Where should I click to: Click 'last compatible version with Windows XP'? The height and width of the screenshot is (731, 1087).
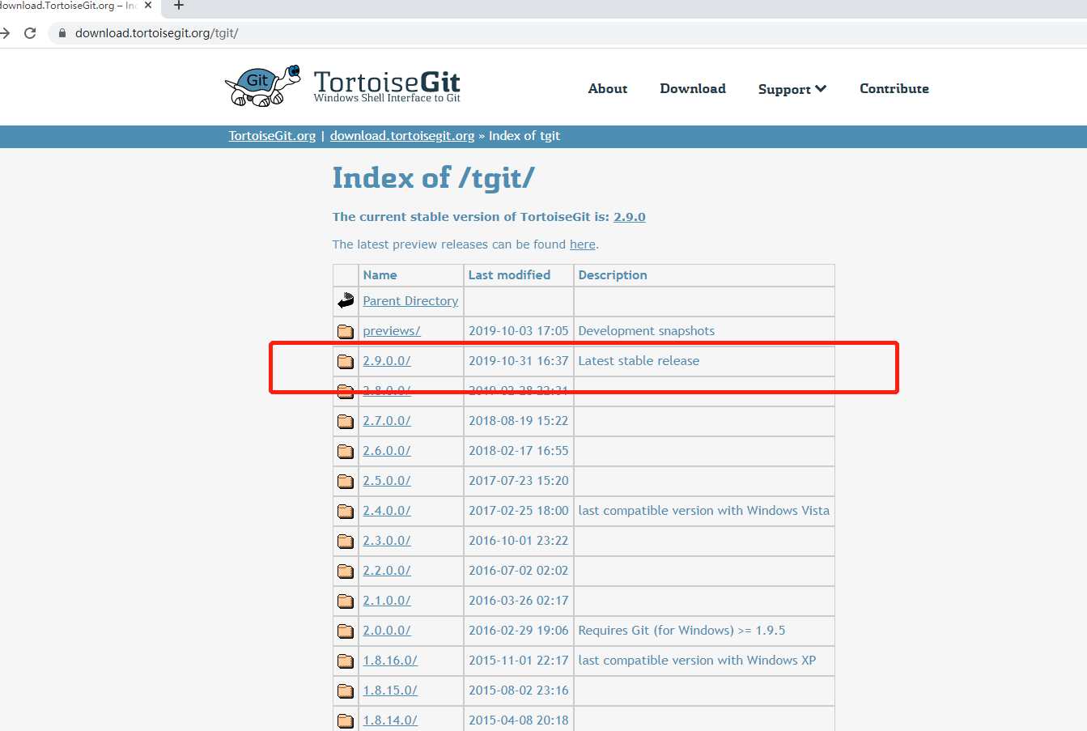pos(697,661)
